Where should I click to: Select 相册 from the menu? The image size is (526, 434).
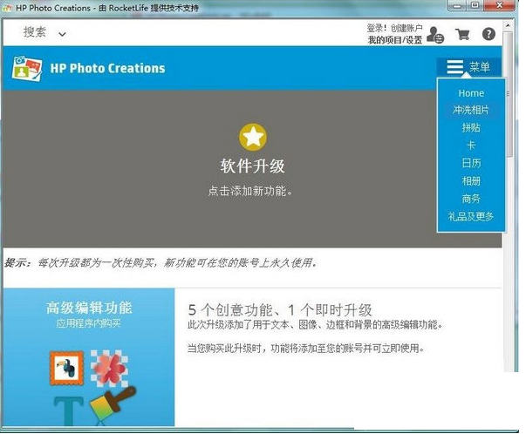[x=471, y=181]
